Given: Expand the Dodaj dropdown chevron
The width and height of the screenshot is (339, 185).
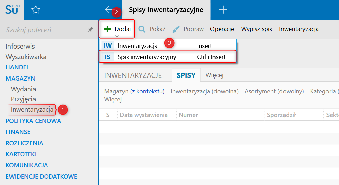Looking at the screenshot, I should pyautogui.click(x=117, y=36).
